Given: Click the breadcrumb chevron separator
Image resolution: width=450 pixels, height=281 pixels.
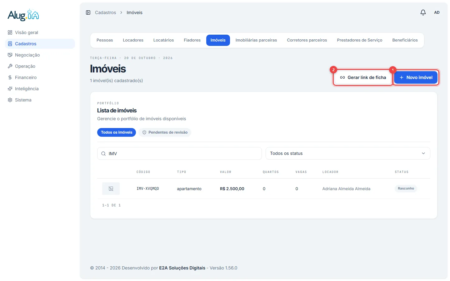Looking at the screenshot, I should click(121, 12).
